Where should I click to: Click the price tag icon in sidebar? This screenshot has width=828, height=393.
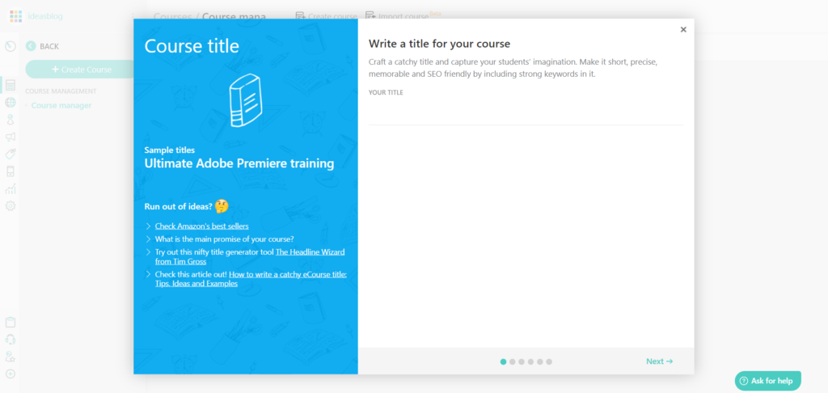click(11, 154)
